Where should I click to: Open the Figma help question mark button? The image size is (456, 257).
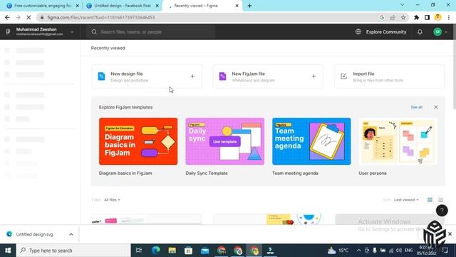(x=442, y=211)
